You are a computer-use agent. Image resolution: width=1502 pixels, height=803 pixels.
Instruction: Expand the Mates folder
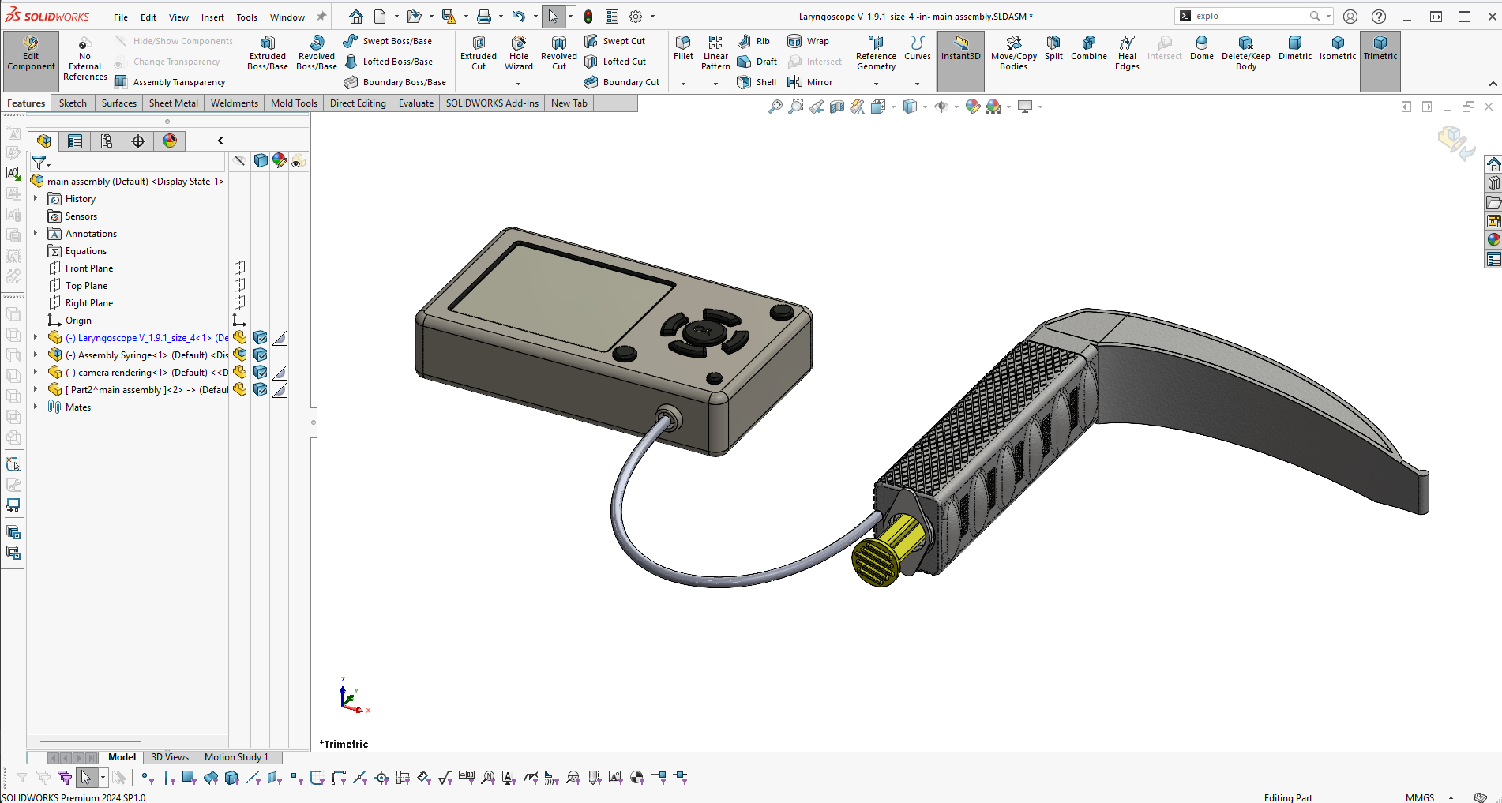click(x=36, y=407)
